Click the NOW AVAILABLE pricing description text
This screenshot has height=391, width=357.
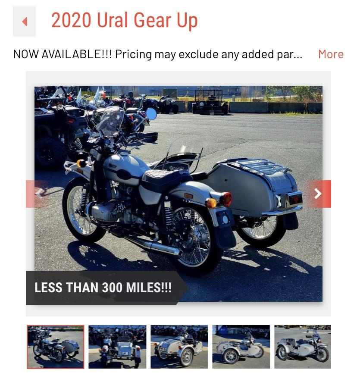pos(158,54)
